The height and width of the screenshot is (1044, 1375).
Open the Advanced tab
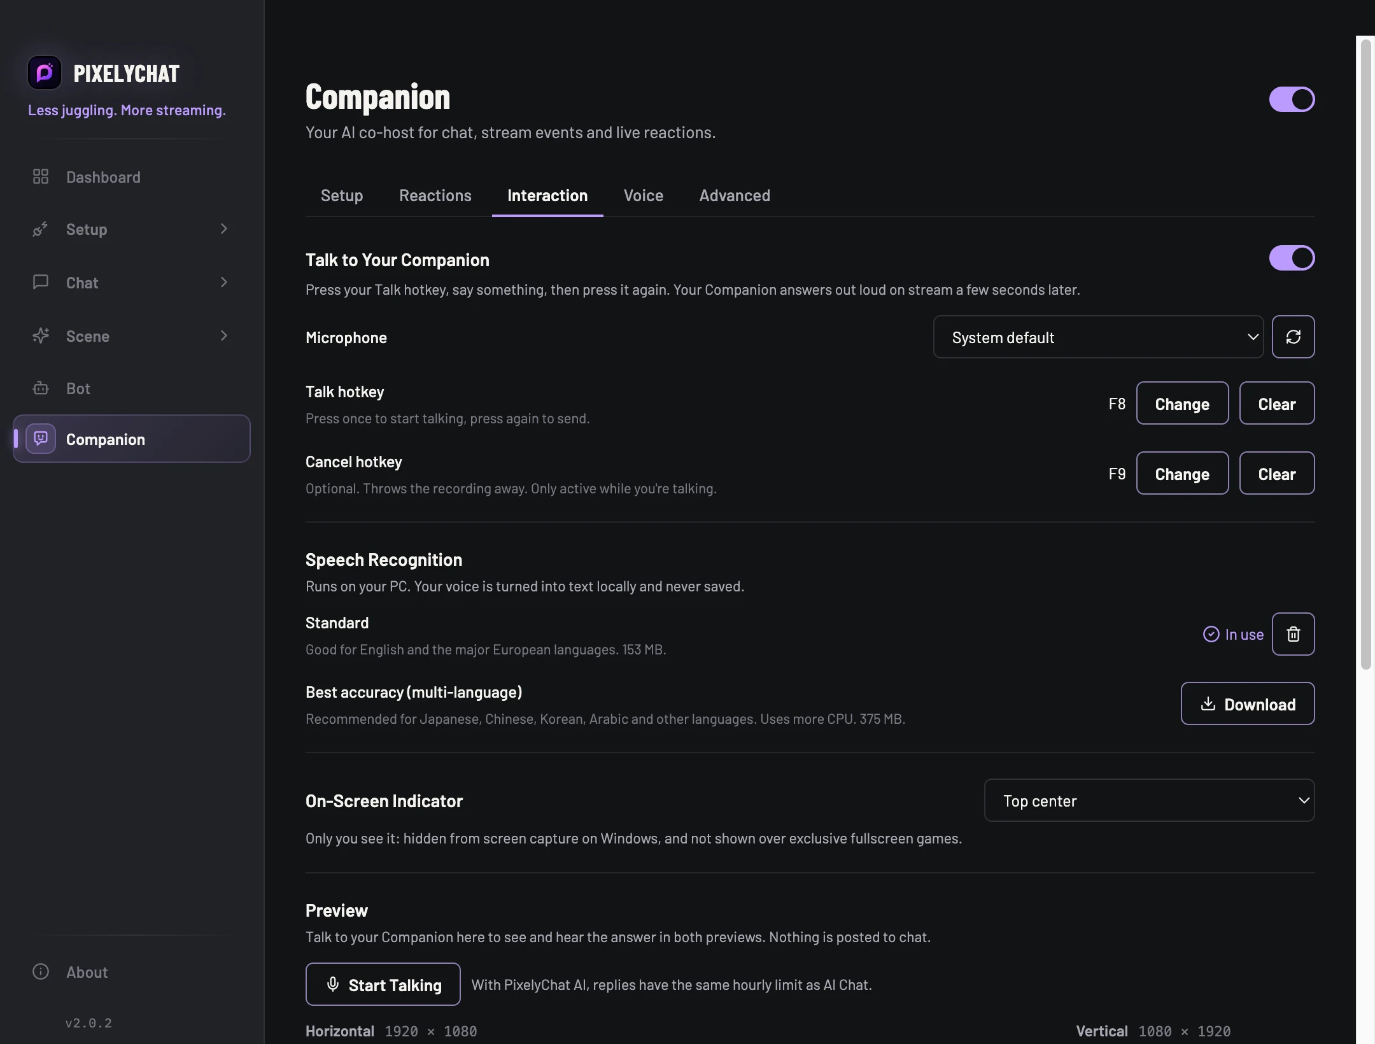(735, 195)
